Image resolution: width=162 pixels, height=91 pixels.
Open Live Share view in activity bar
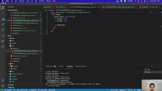click(3, 47)
